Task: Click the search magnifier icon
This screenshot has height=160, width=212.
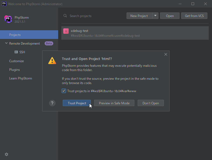Action: (65, 16)
